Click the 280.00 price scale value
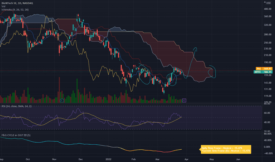Screen dimensions: 275x162 pos(268,34)
